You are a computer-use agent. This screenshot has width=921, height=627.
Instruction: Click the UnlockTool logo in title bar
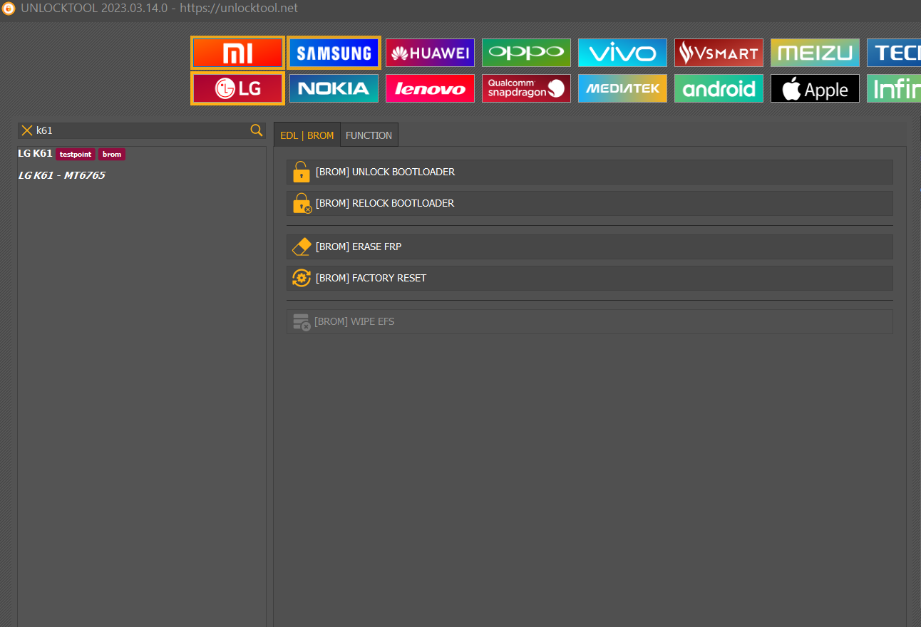point(9,9)
